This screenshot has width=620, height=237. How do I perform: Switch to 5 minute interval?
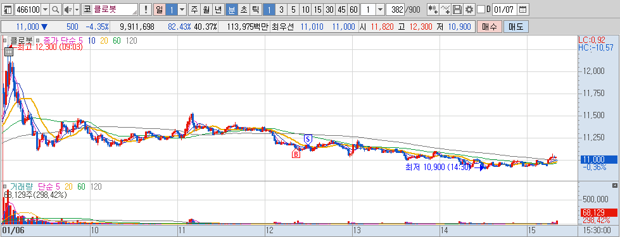pyautogui.click(x=293, y=9)
